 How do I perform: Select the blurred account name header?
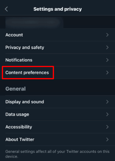click(x=33, y=23)
